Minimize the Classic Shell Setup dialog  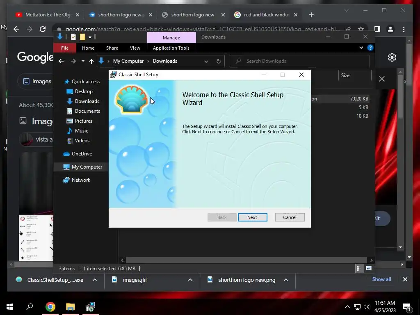point(264,75)
